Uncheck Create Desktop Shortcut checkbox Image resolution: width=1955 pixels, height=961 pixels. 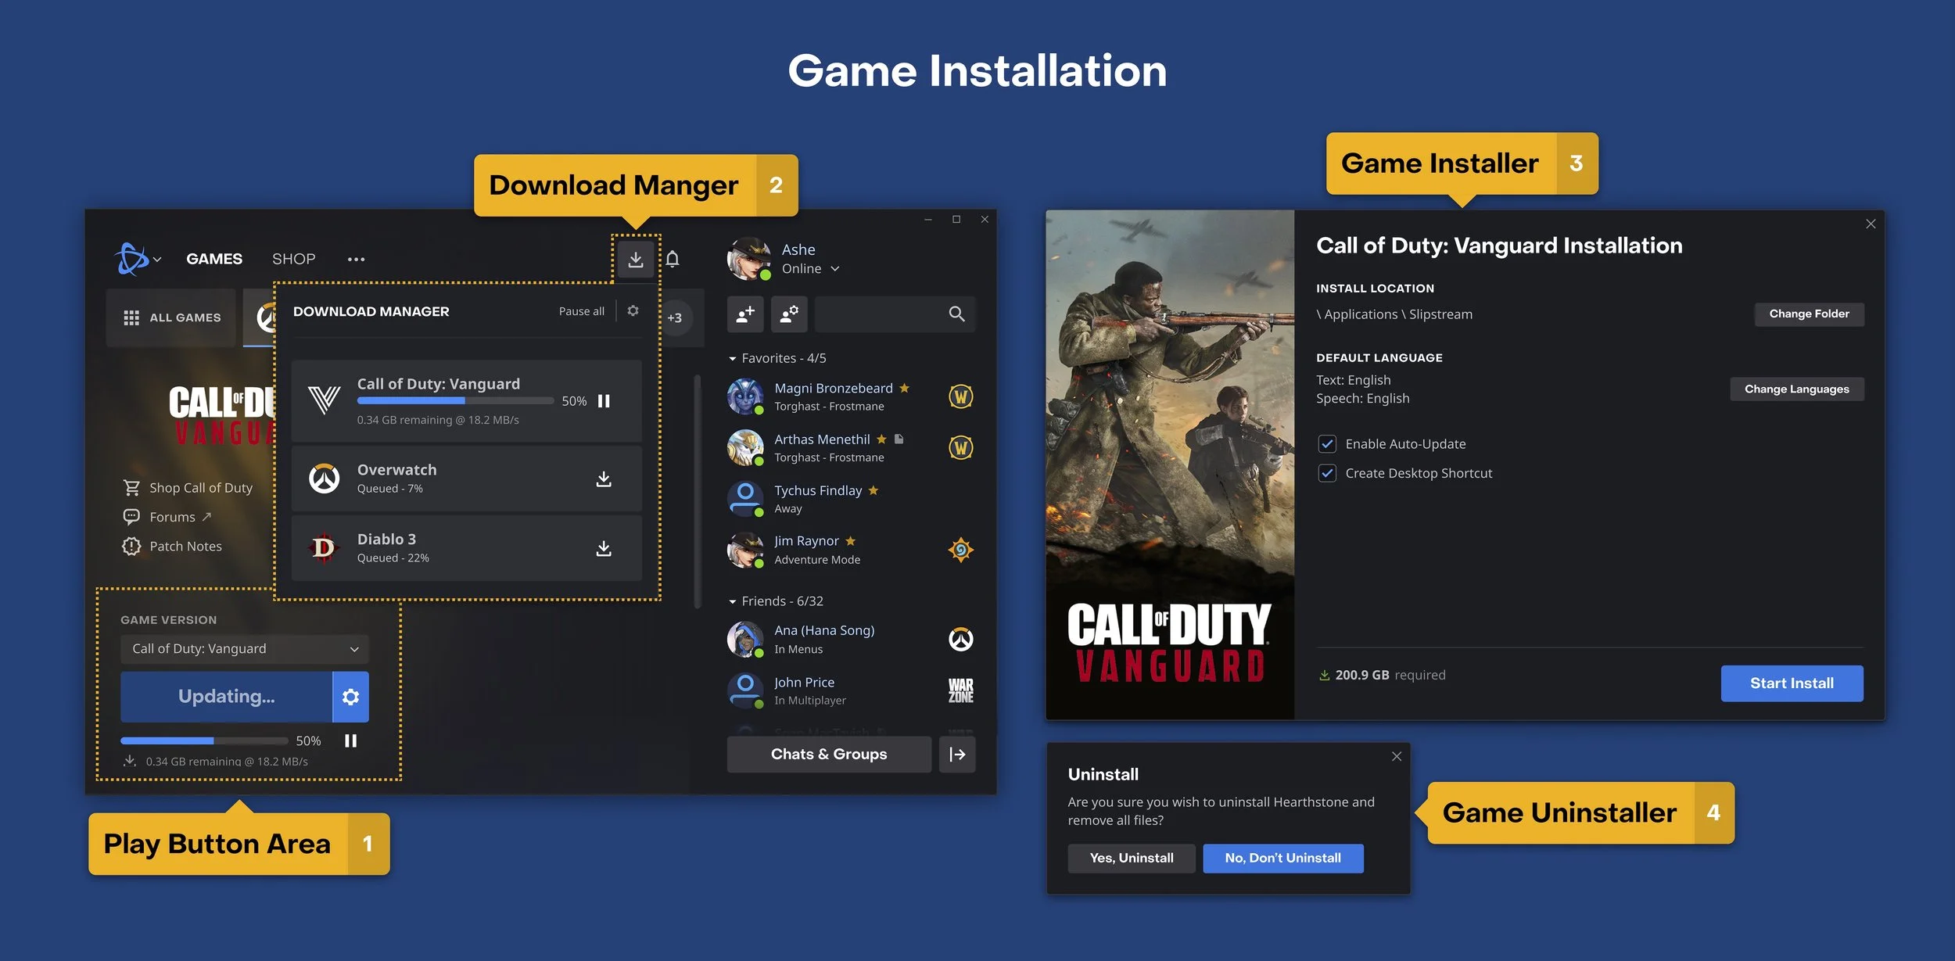click(1327, 473)
